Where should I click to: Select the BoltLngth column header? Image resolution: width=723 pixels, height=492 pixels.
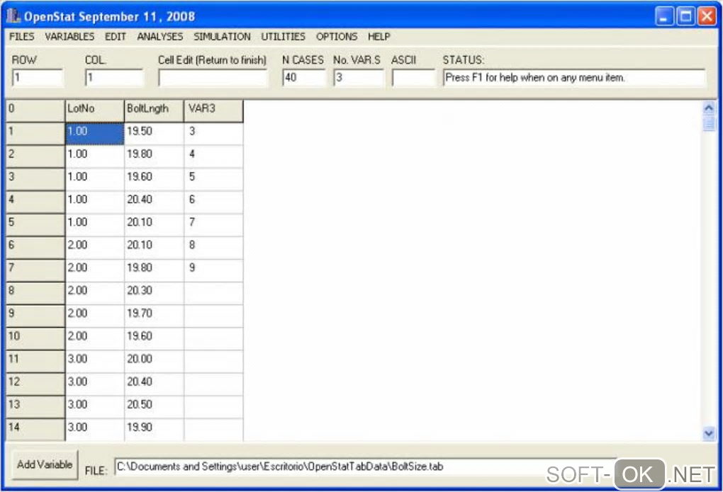(154, 111)
